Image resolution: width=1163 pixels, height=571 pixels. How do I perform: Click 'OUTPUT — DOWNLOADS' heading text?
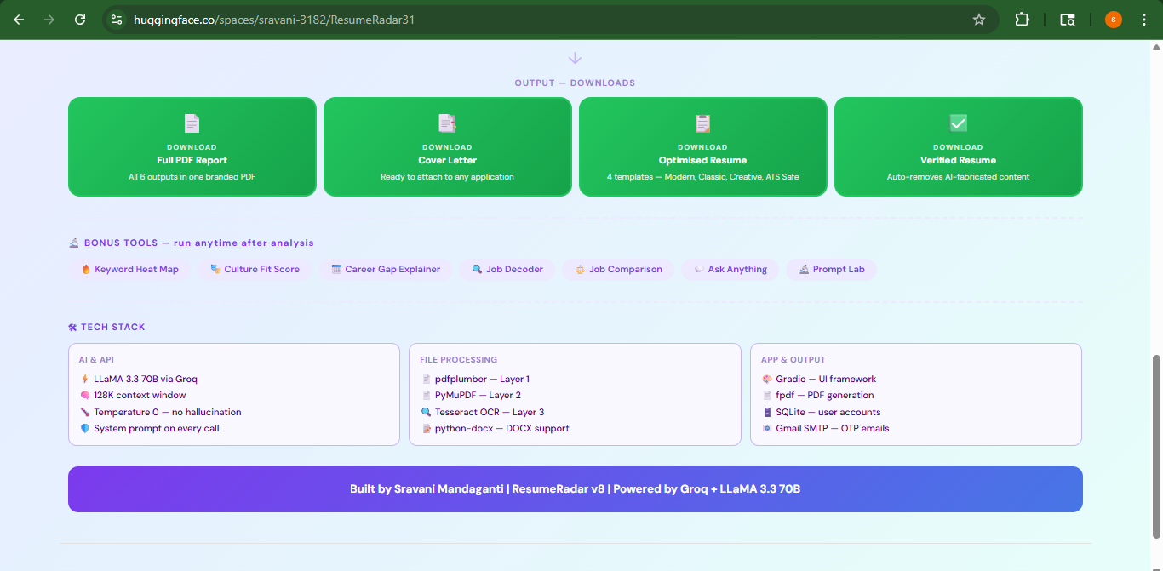tap(575, 83)
